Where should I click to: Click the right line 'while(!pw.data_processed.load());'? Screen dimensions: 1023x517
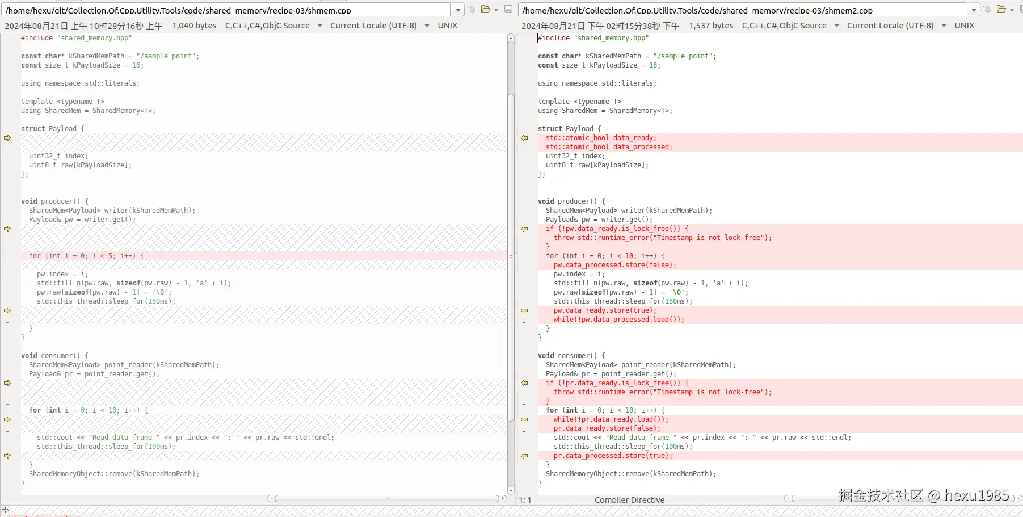pyautogui.click(x=619, y=320)
